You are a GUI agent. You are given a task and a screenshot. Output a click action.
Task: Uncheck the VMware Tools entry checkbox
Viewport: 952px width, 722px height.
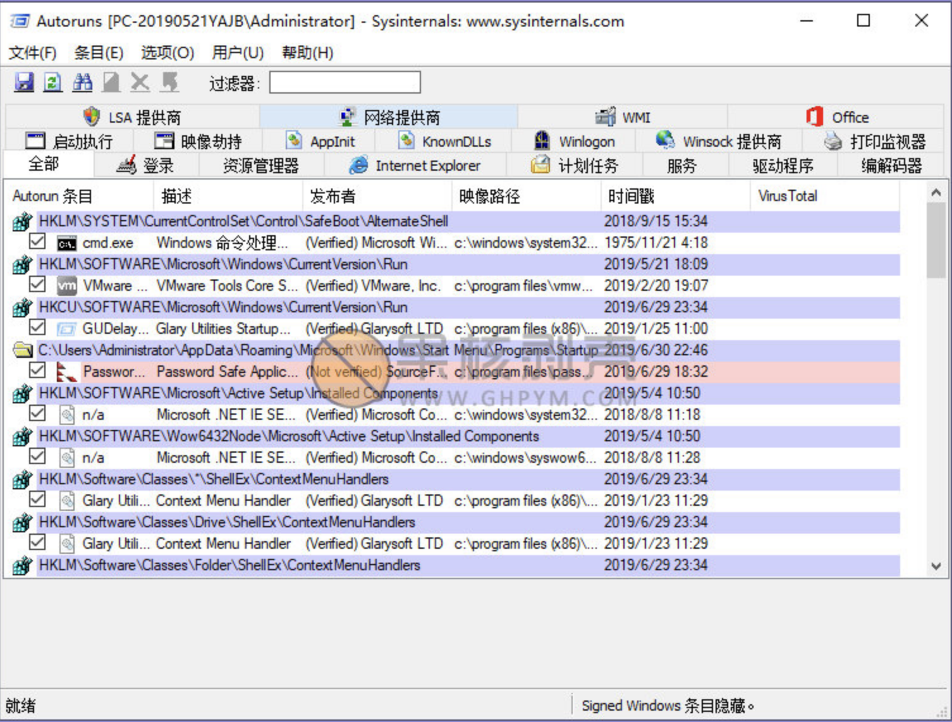[37, 285]
